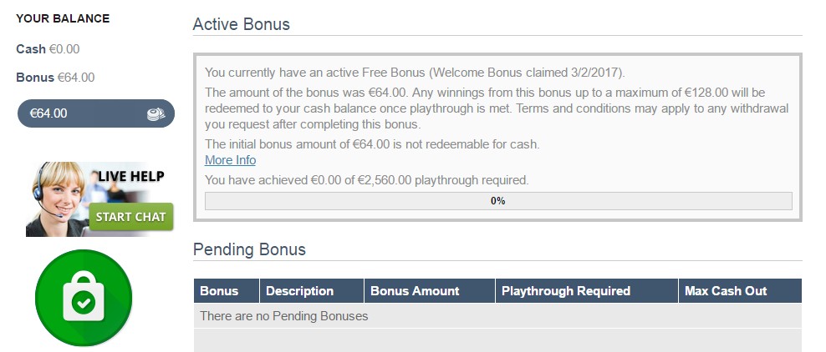Click the coins icon in balance pill
826x352 pixels.
point(155,114)
